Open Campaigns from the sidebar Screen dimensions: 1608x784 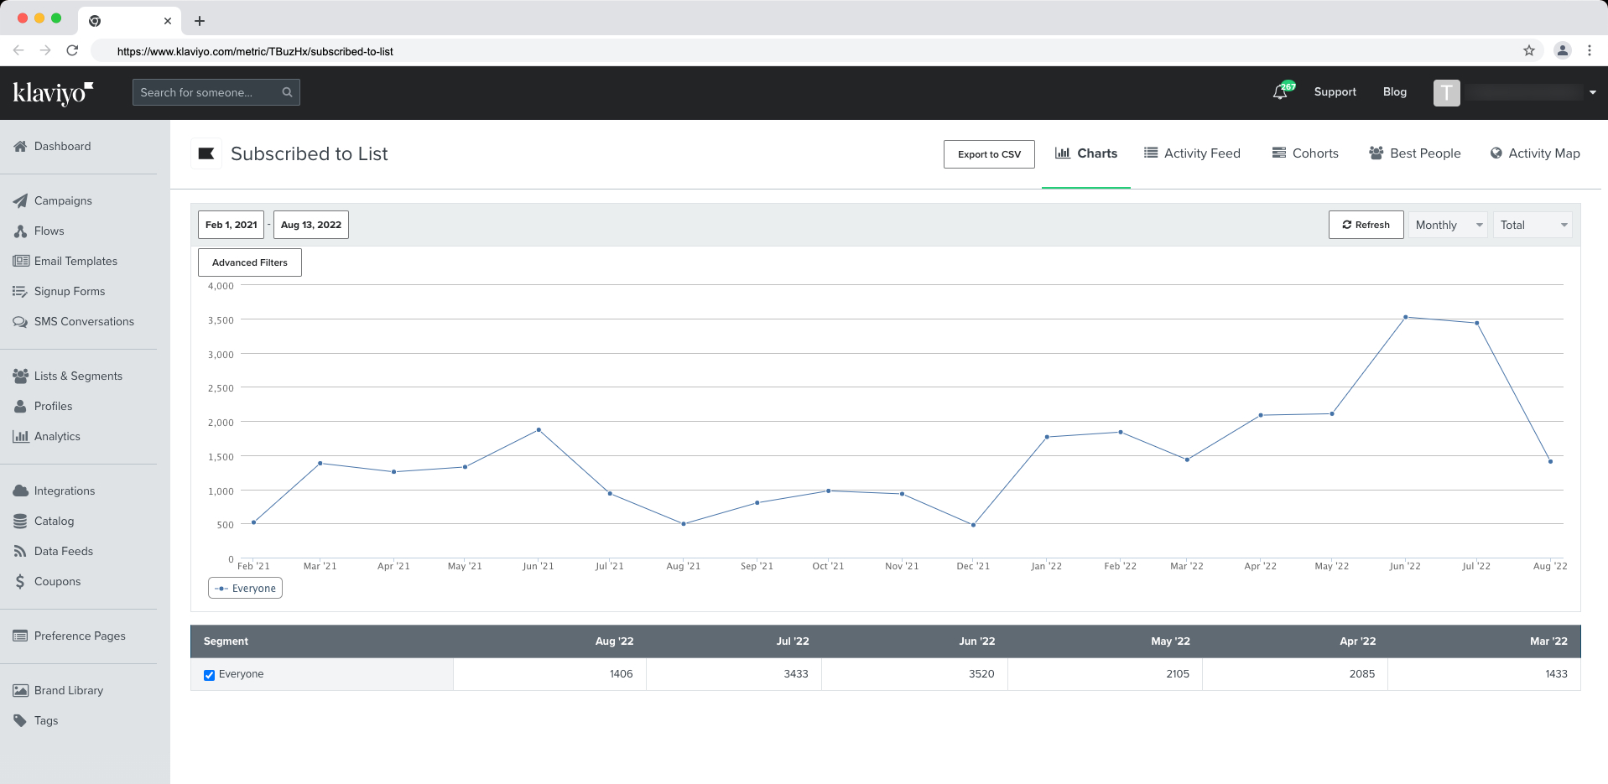[63, 200]
